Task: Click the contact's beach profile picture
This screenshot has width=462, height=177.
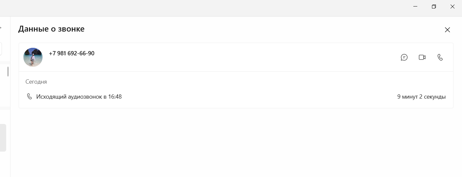Action: (33, 57)
